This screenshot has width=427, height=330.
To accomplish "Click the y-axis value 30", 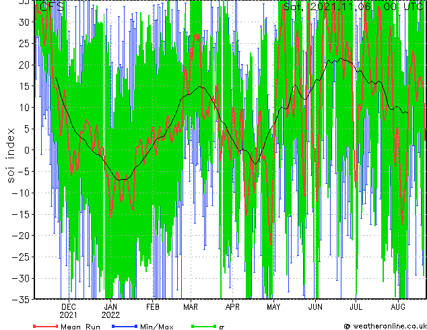I will coord(24,22).
